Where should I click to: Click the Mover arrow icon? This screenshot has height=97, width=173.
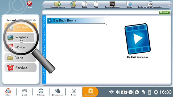coord(129,4)
